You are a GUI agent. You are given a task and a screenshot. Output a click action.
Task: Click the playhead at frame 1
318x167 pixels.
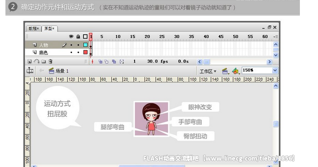91,37
